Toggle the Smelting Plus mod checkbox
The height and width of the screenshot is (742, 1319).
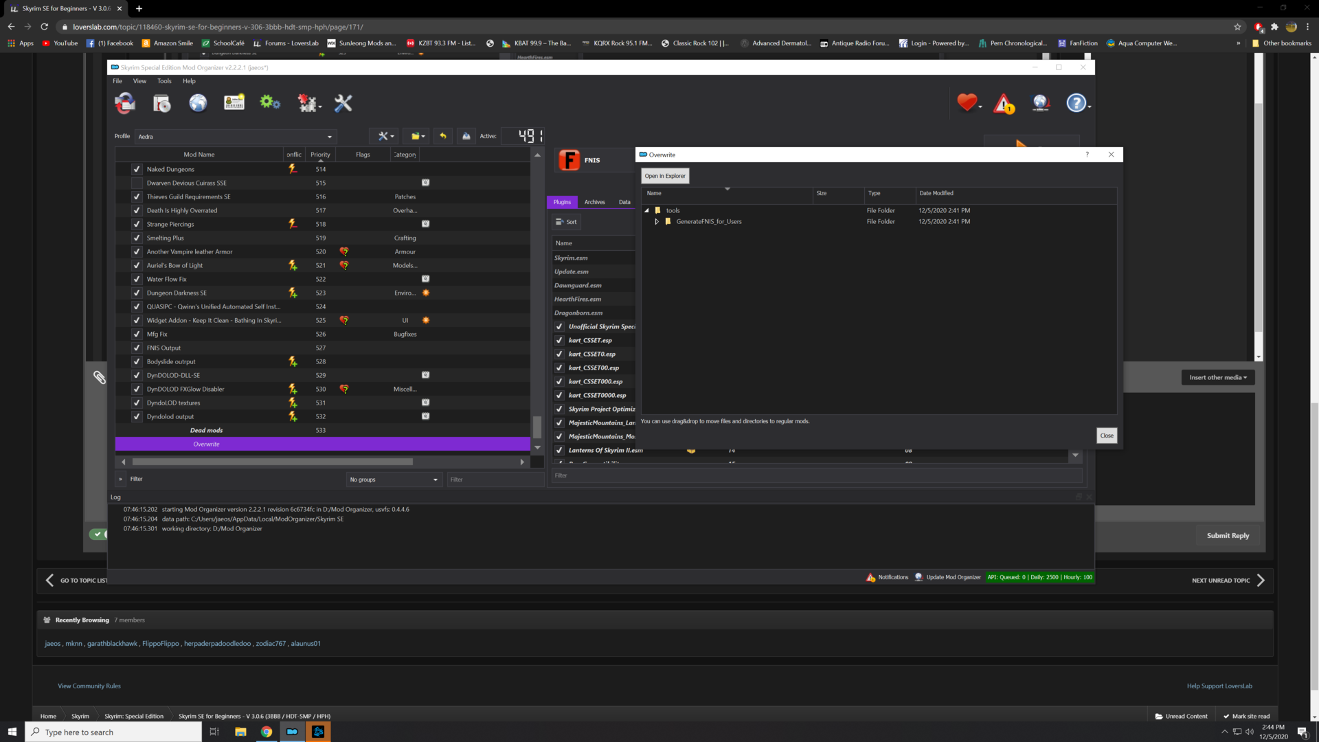[x=137, y=238]
